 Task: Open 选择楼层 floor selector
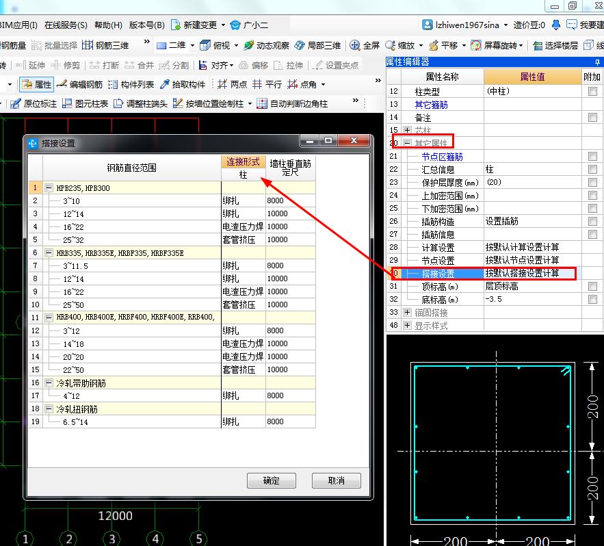pyautogui.click(x=555, y=45)
